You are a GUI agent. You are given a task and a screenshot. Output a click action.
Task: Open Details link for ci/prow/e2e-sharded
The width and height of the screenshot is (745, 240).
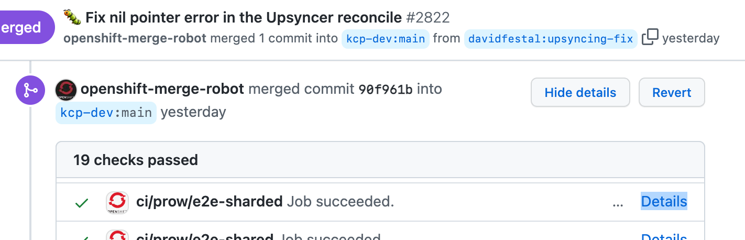coord(664,201)
